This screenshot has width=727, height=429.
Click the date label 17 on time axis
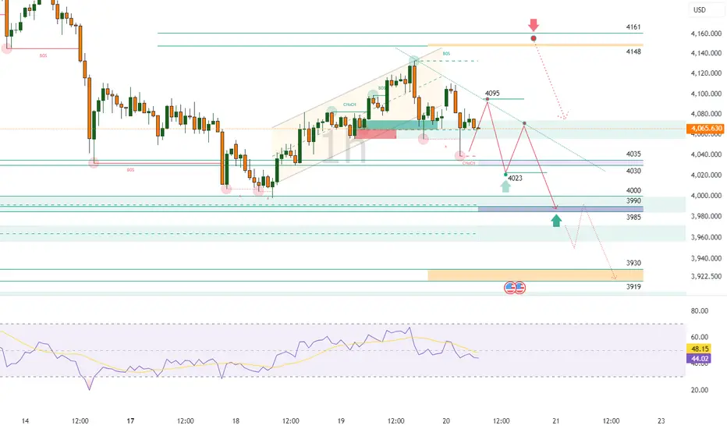130,421
